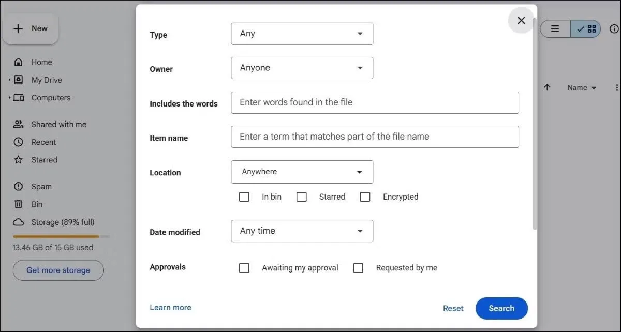Toggle the Requested by me checkbox
The image size is (621, 332).
click(x=358, y=268)
